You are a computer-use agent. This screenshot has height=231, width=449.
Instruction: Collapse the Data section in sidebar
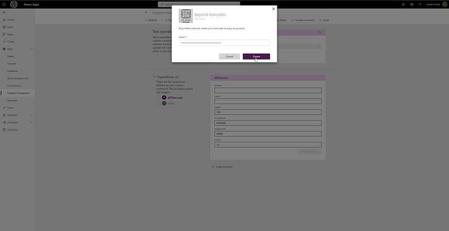[31, 49]
